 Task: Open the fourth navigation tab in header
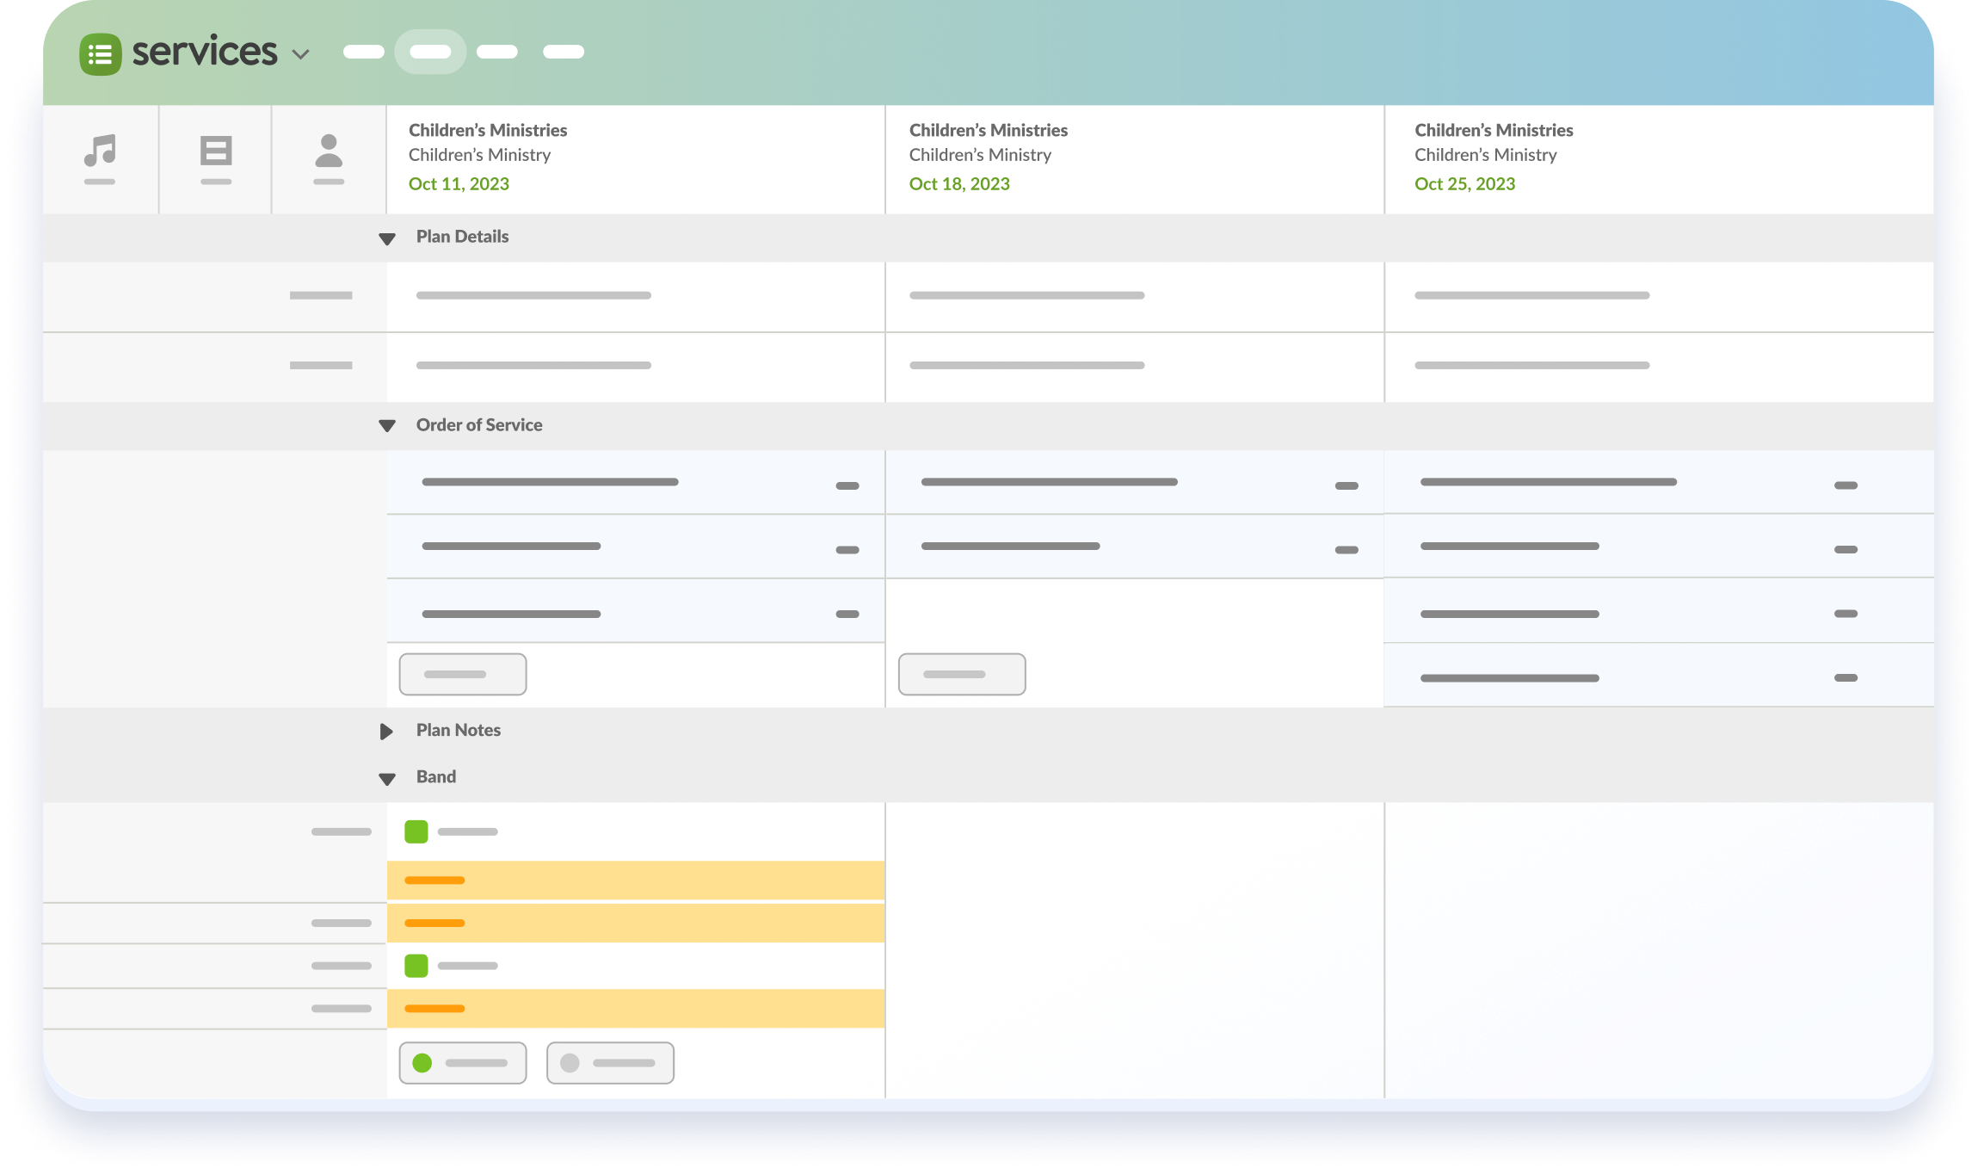click(564, 52)
